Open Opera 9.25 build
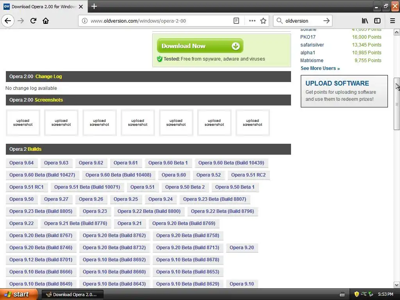The image size is (400, 300). tap(125, 199)
